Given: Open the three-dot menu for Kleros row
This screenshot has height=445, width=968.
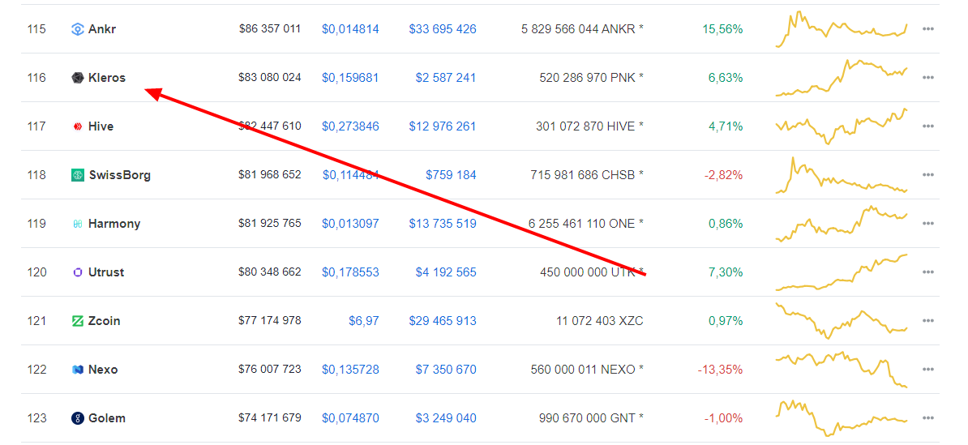Looking at the screenshot, I should point(928,78).
